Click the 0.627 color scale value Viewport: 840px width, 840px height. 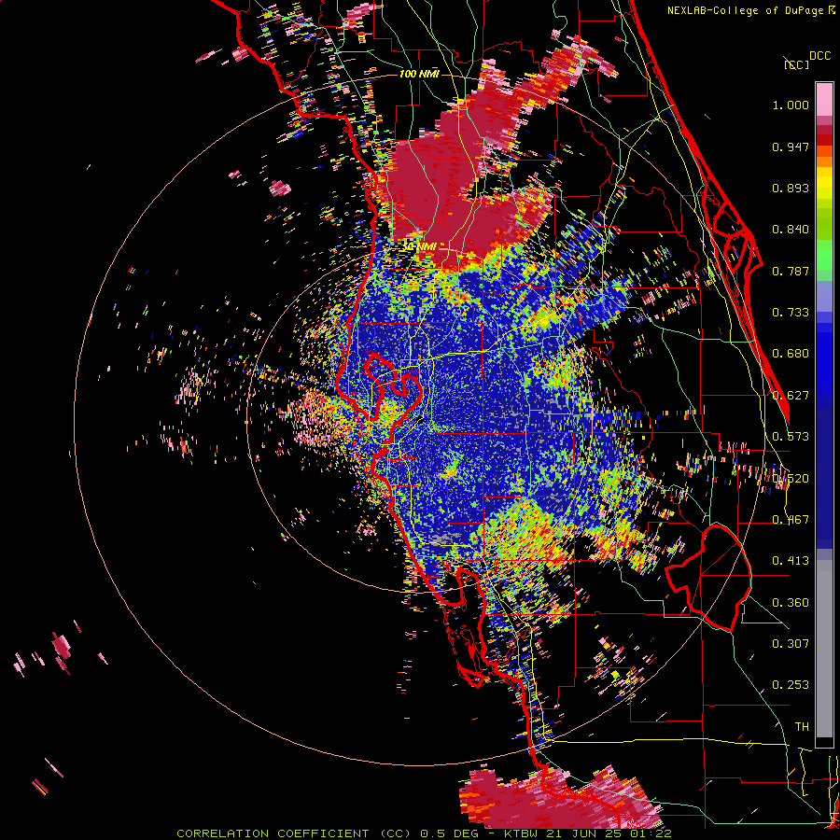click(x=791, y=396)
